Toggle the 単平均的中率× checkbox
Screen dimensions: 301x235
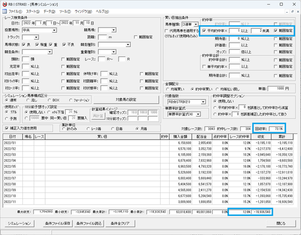tap(204, 66)
